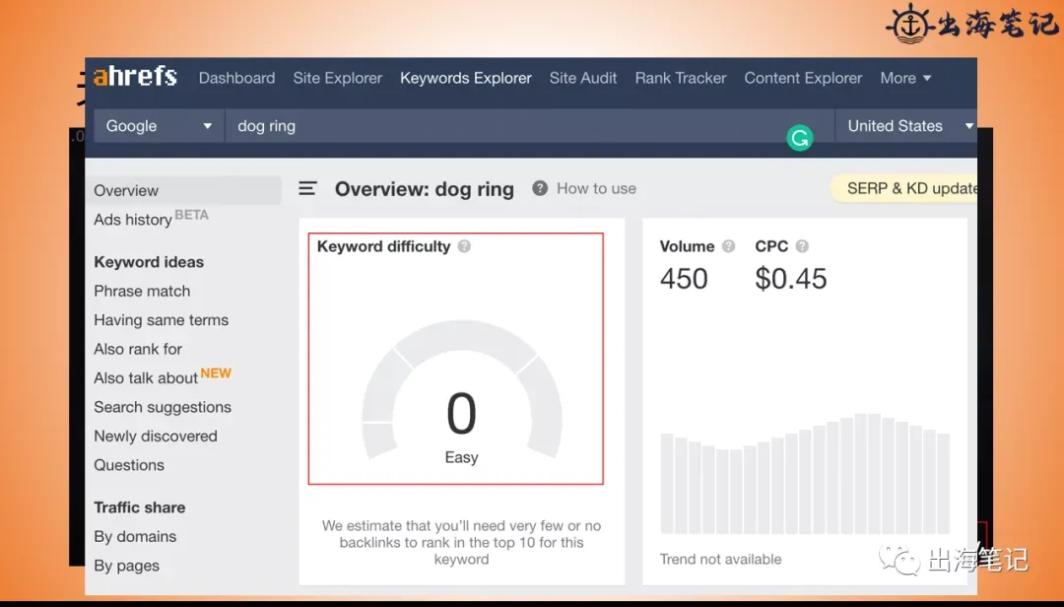Open Site Explorer from the top navigation
The height and width of the screenshot is (607, 1064).
point(337,78)
